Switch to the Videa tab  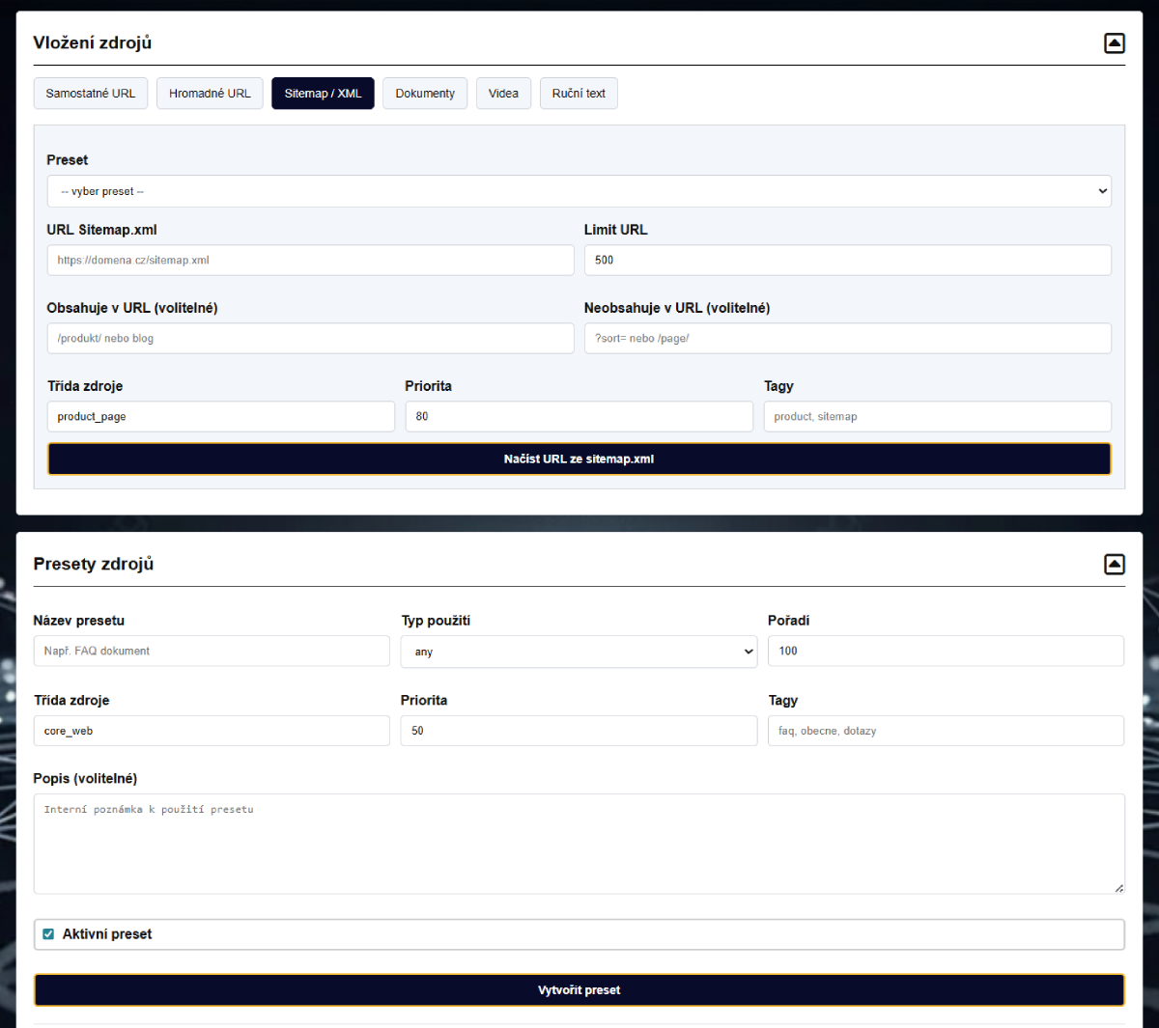point(503,93)
